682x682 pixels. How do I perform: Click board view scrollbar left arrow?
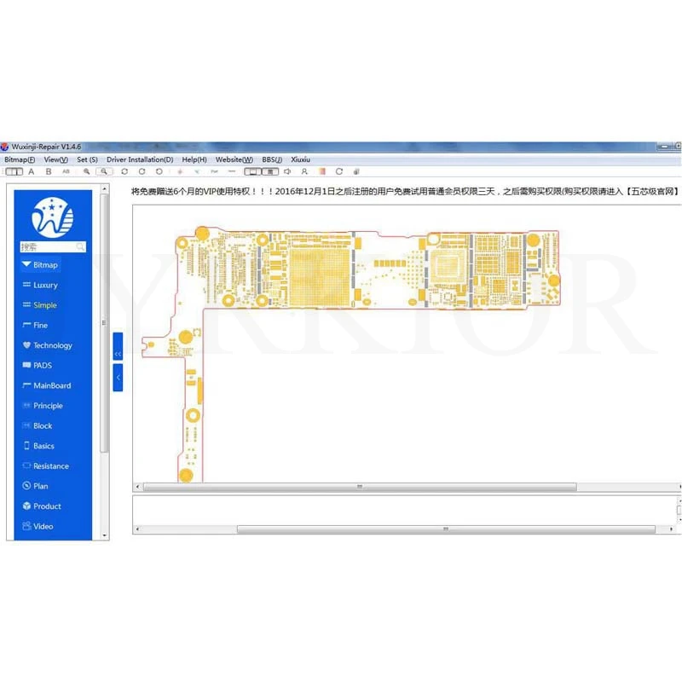[x=138, y=487]
